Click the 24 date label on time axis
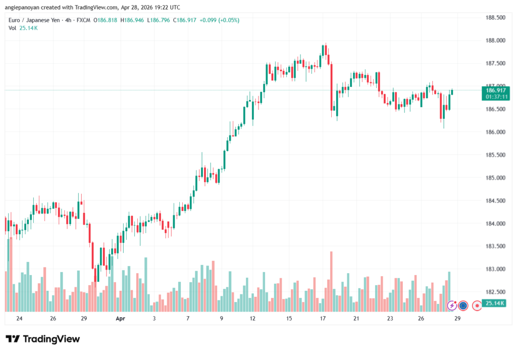This screenshot has height=353, width=517. tap(19, 319)
